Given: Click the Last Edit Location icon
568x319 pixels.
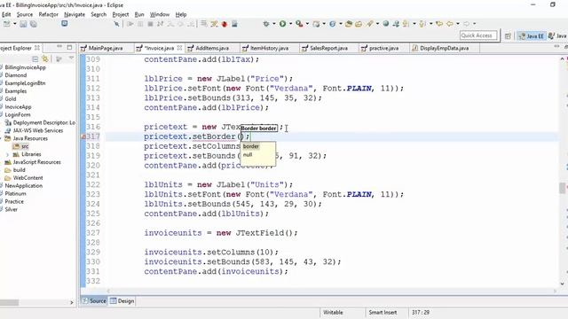Looking at the screenshot, I should pyautogui.click(x=439, y=24).
